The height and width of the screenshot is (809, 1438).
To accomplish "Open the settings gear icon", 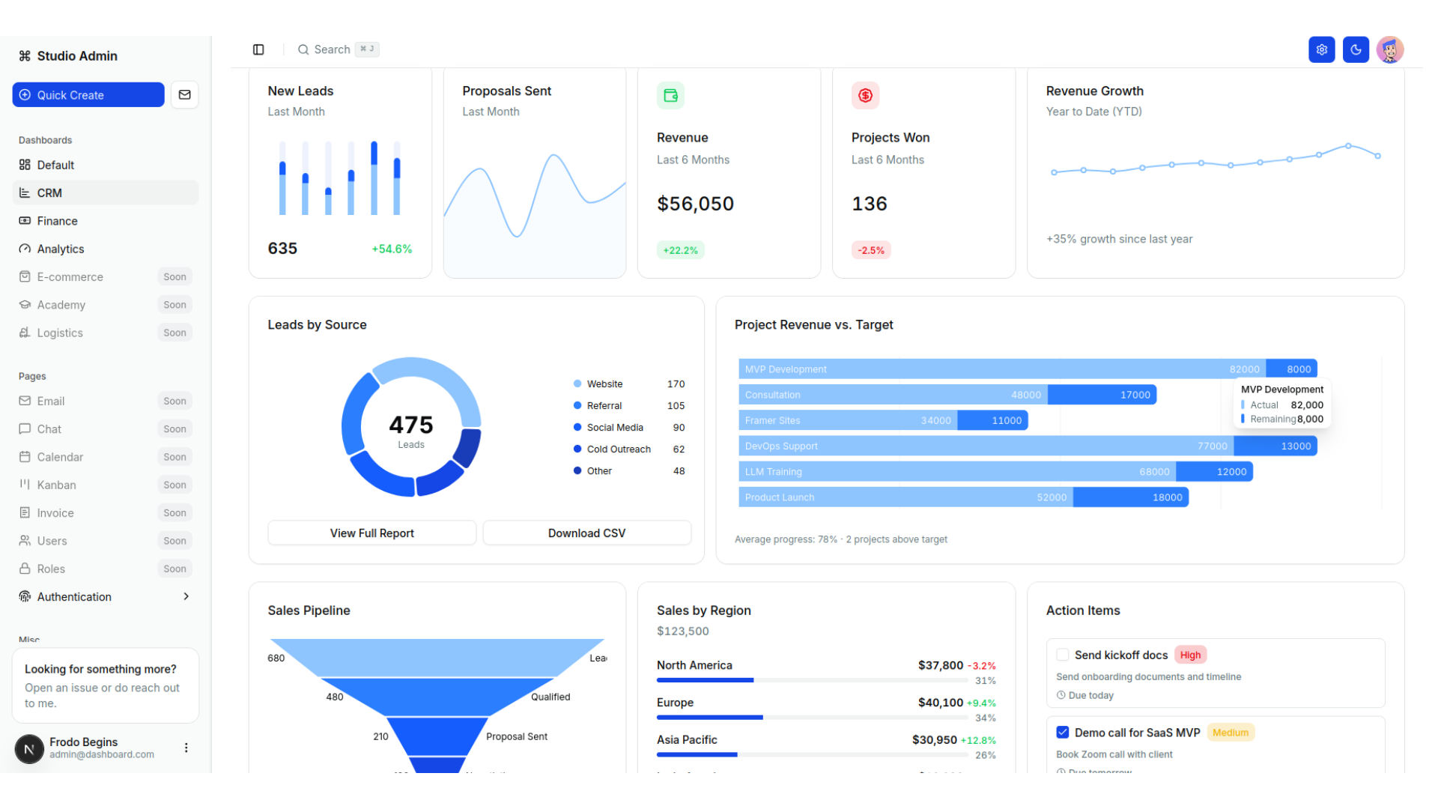I will pos(1321,49).
